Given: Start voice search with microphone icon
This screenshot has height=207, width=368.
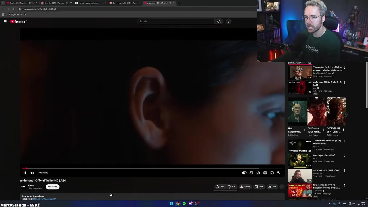Looking at the screenshot, I should point(229,21).
